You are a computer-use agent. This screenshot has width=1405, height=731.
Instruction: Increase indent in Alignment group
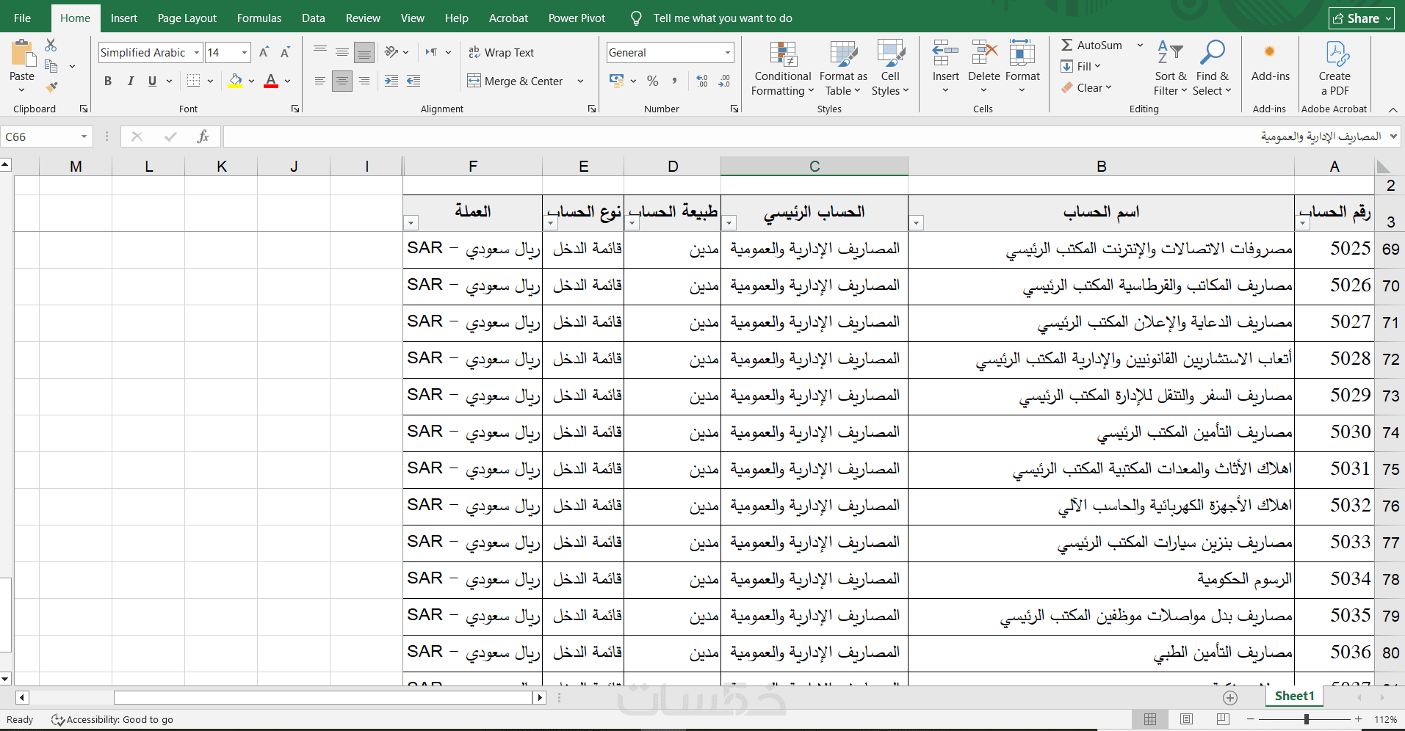pyautogui.click(x=413, y=81)
